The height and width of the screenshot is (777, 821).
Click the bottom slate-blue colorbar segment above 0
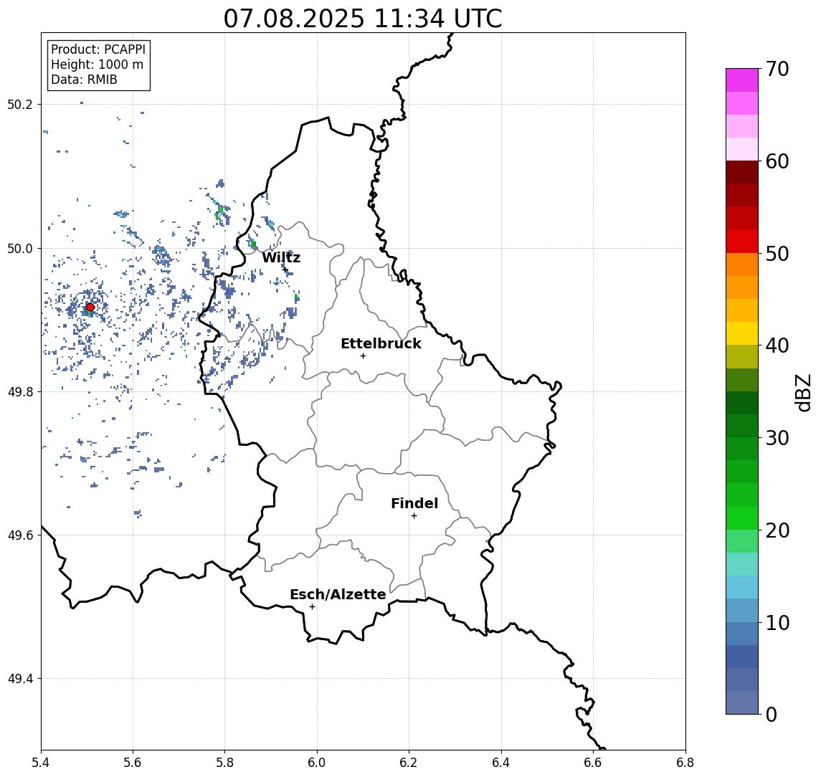tap(742, 702)
